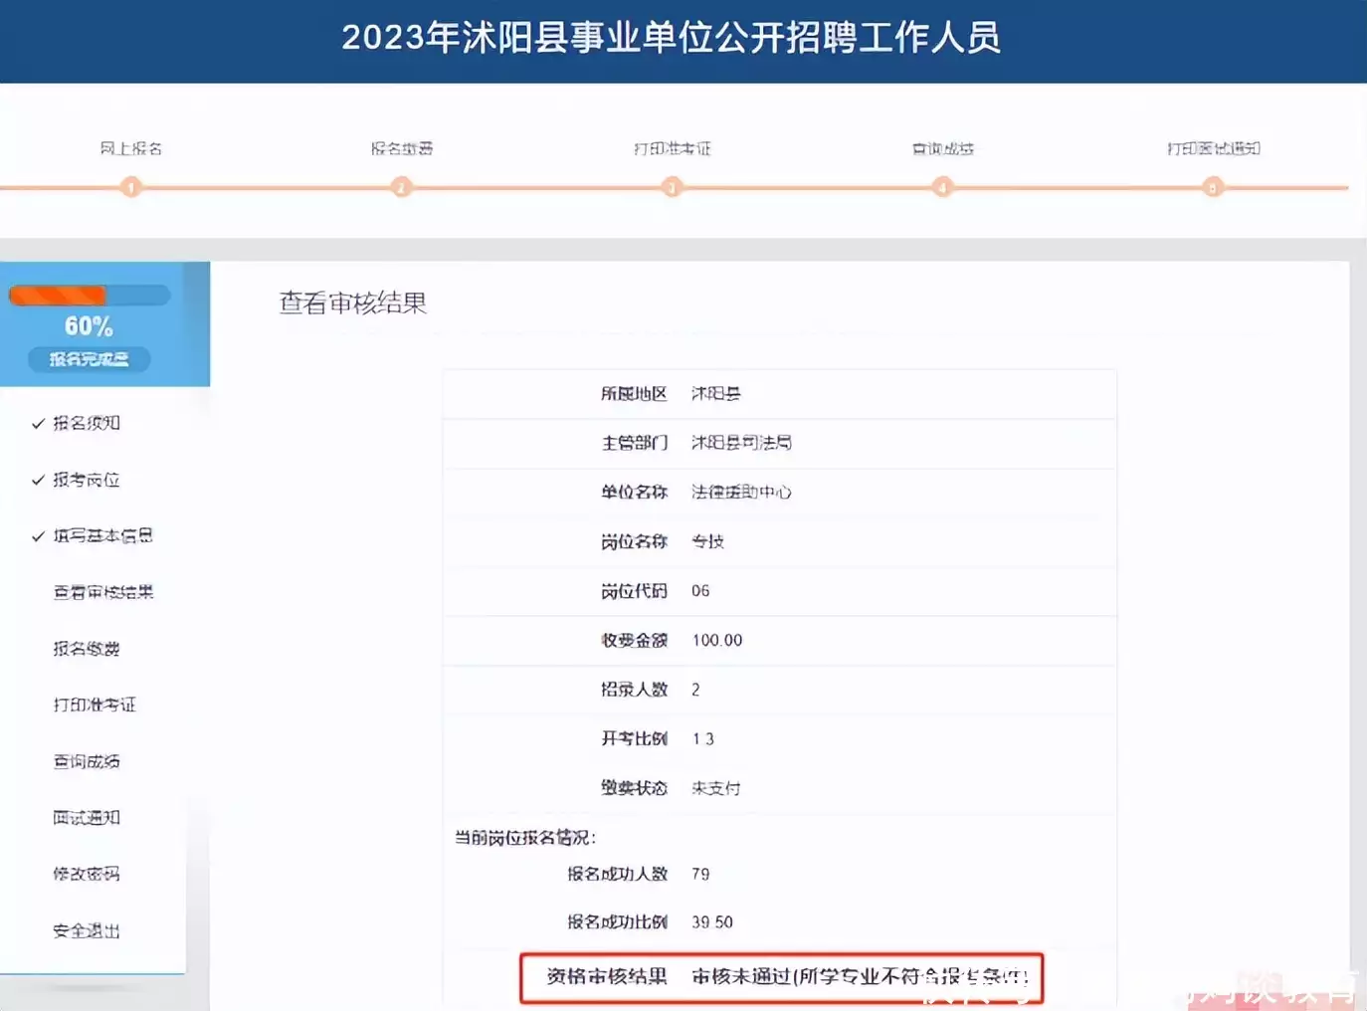Choose 安全退出 to log out
Image resolution: width=1367 pixels, height=1011 pixels.
[87, 930]
